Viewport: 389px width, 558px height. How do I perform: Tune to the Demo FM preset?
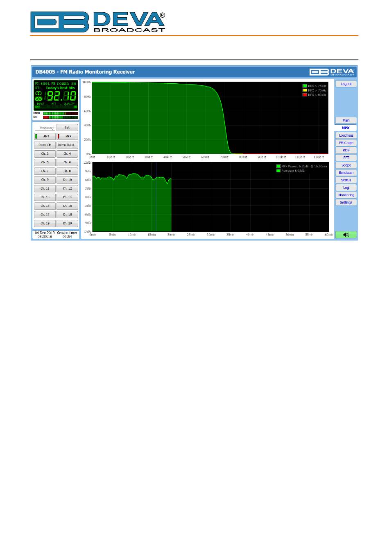coord(45,145)
